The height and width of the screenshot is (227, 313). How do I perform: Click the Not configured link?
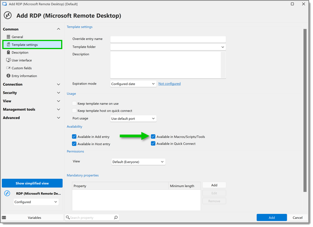click(x=170, y=84)
